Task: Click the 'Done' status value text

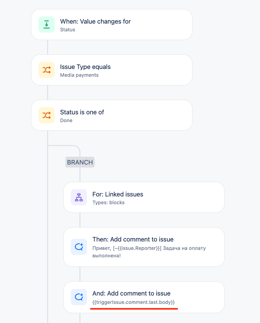Action: 66,120
